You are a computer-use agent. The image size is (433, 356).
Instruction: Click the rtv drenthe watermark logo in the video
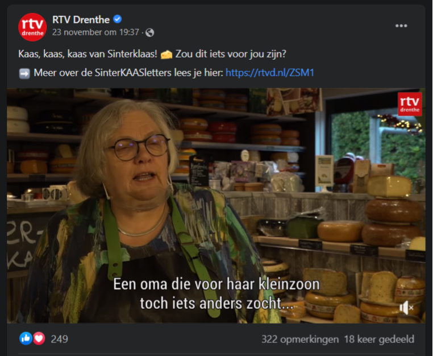[x=410, y=104]
